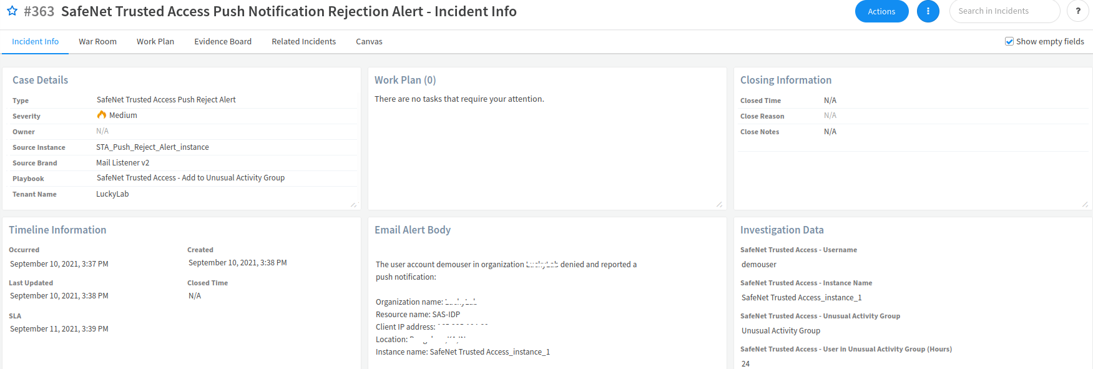Click the Close Notes N/A value
1093x369 pixels.
(x=830, y=132)
